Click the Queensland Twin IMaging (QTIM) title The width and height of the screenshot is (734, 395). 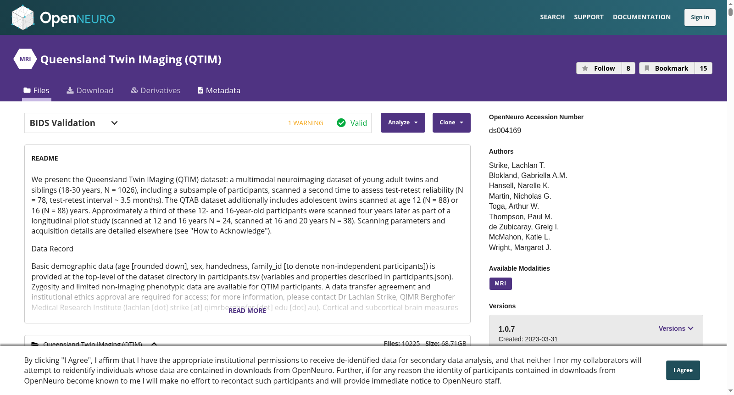[x=131, y=59]
